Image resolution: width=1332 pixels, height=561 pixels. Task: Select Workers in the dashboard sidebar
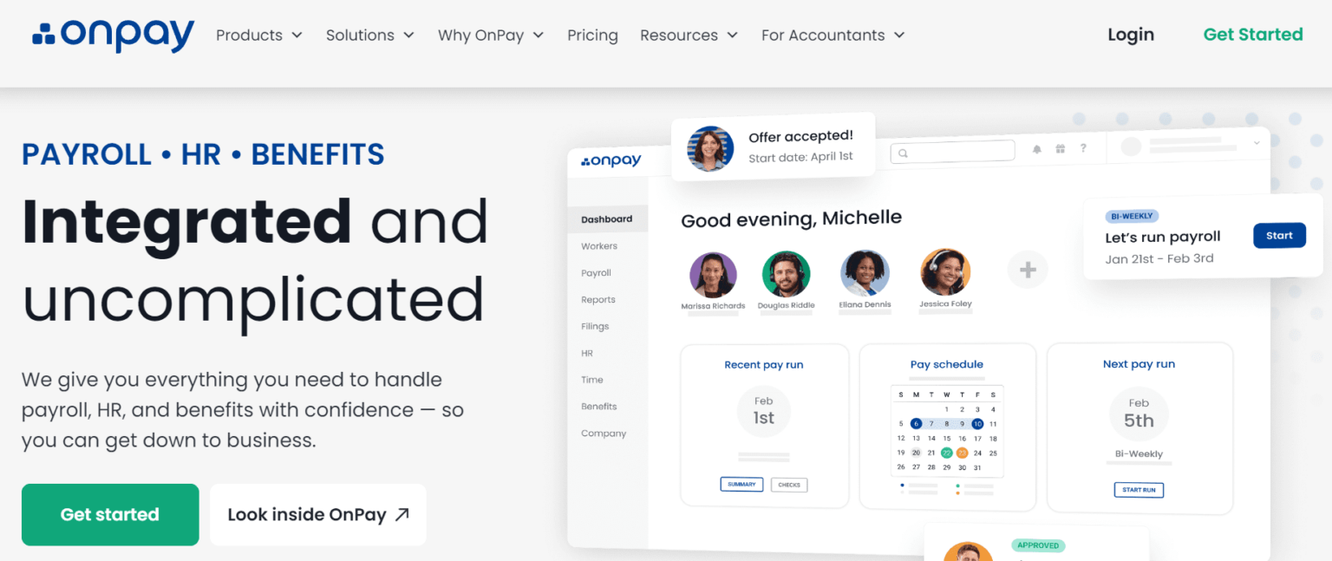(599, 245)
